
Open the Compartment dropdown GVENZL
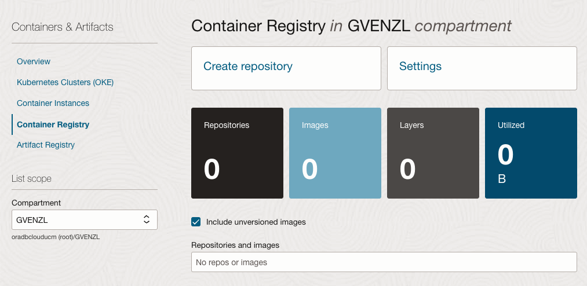(x=85, y=220)
